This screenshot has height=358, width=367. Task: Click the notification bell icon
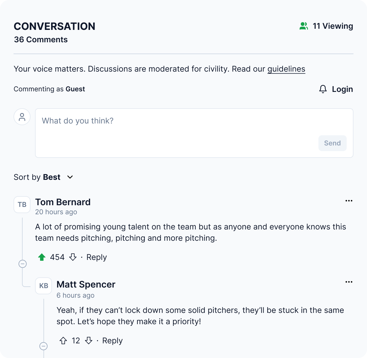click(x=323, y=89)
